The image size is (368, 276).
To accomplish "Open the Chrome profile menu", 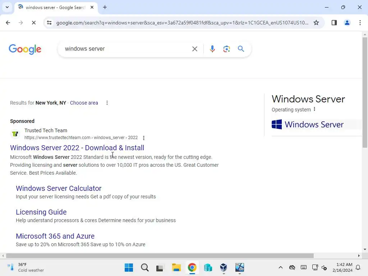I will pyautogui.click(x=347, y=23).
